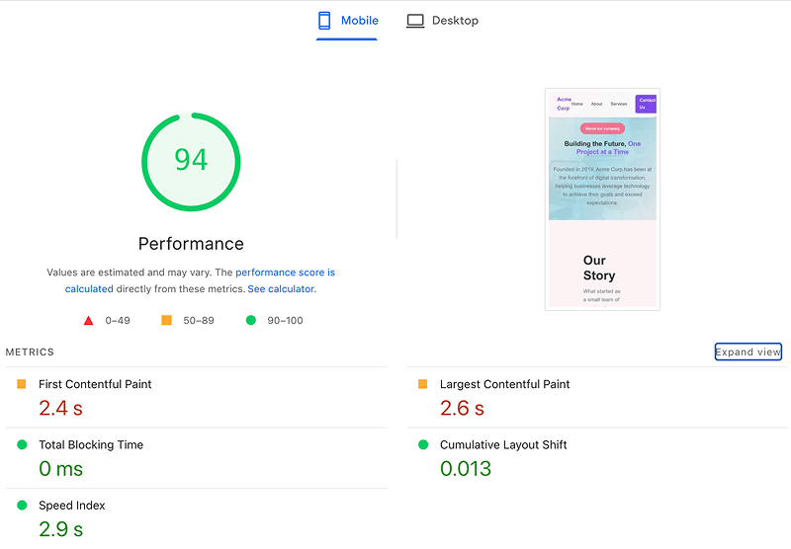The image size is (791, 549).
Task: Select the Cumulative Layout Shift label
Action: tap(503, 444)
